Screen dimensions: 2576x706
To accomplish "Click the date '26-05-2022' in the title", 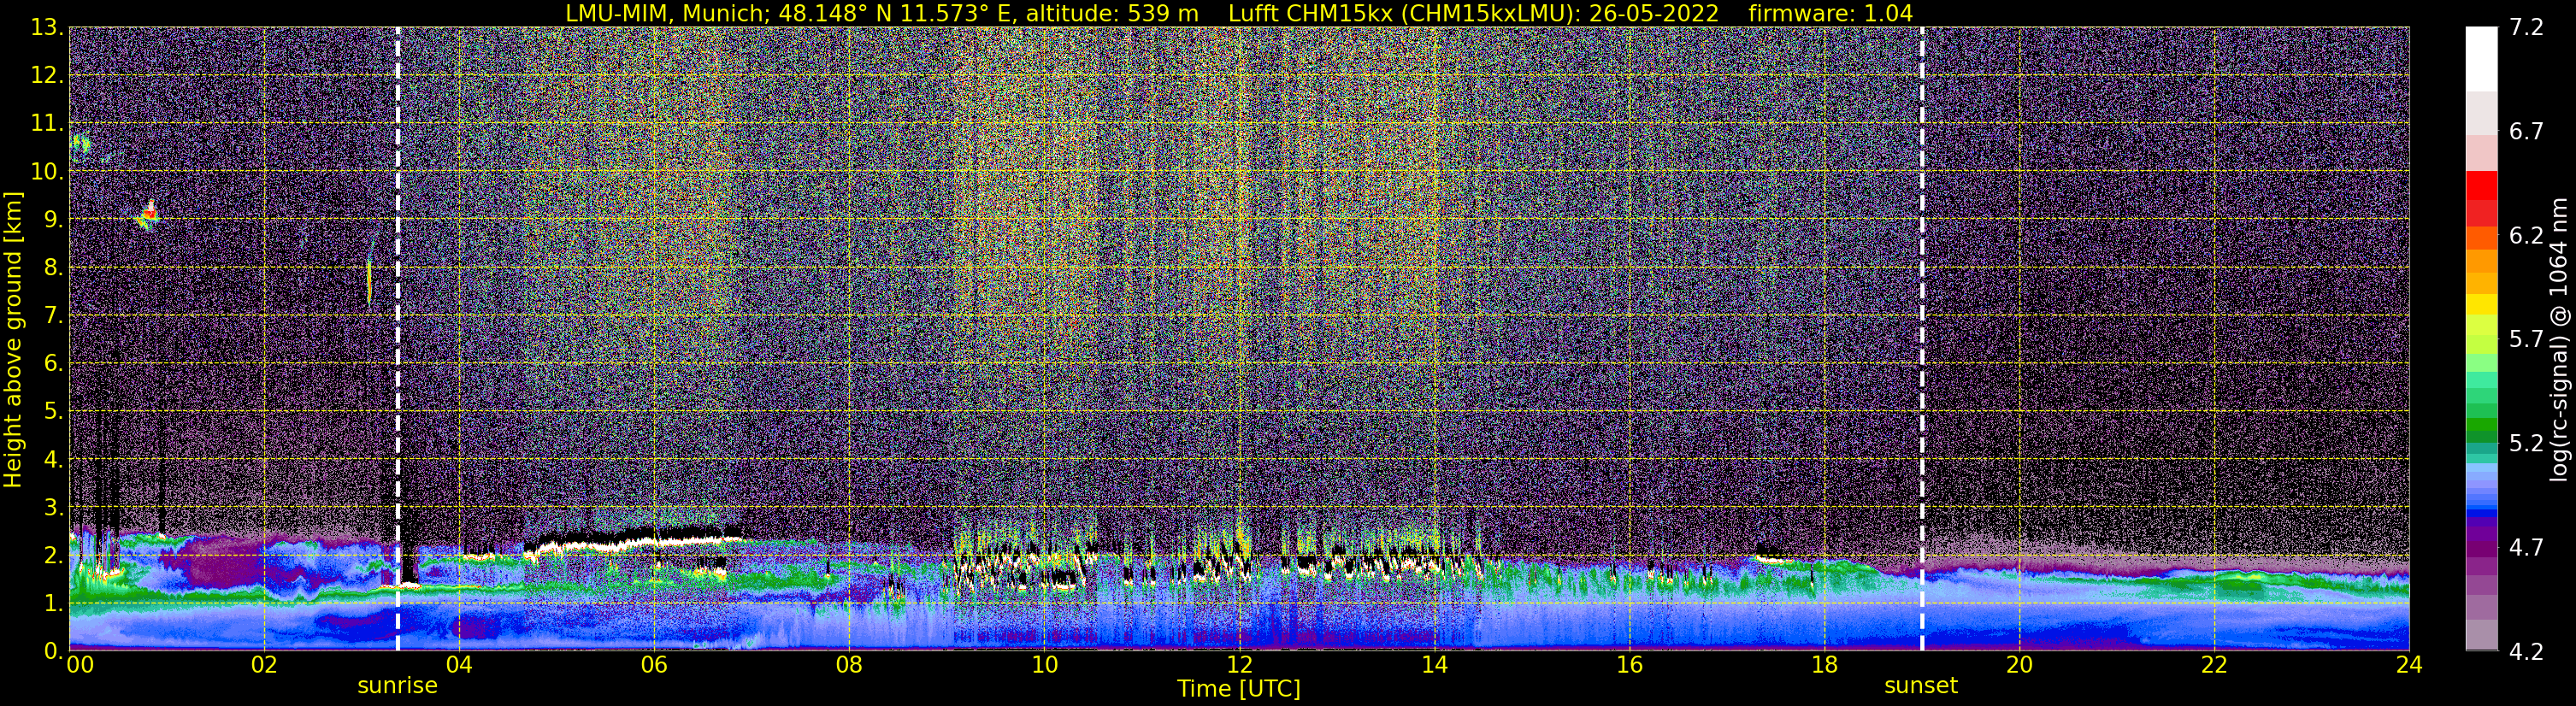I will click(x=1653, y=13).
